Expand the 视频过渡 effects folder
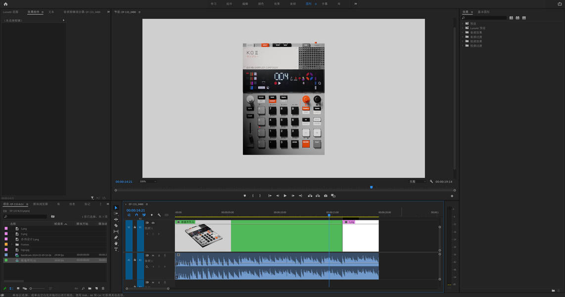The height and width of the screenshot is (297, 565). (463, 46)
